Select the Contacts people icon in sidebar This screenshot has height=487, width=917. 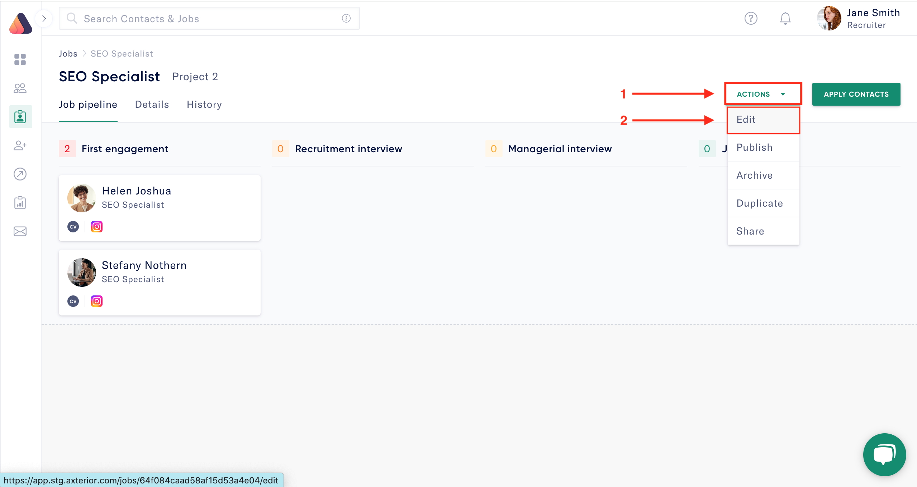[x=20, y=88]
